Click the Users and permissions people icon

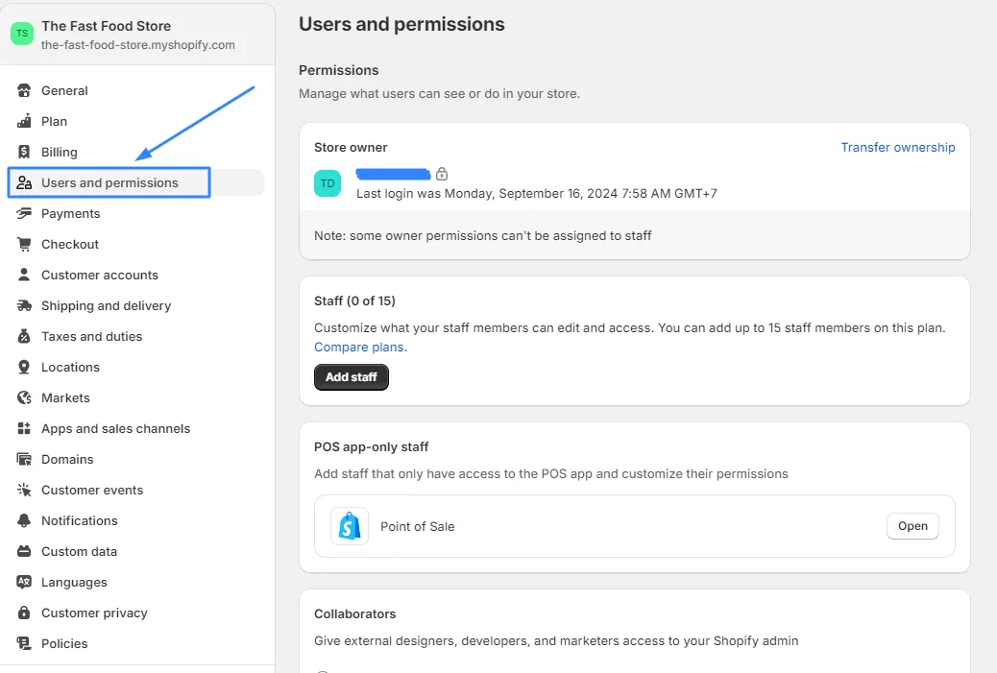point(24,183)
